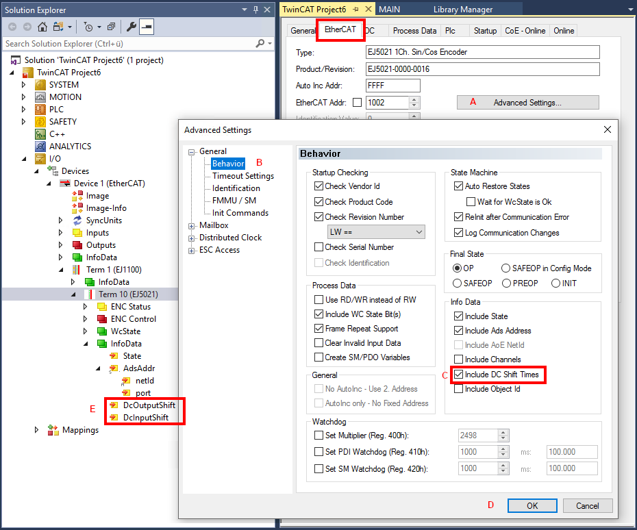Viewport: 637px width, 530px height.
Task: Collapse the General settings node
Action: [x=191, y=152]
